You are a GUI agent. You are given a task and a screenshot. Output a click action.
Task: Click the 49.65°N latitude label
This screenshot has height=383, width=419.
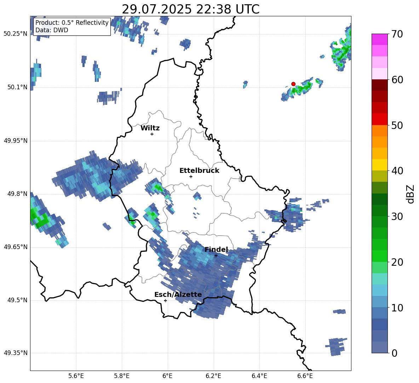[16, 247]
